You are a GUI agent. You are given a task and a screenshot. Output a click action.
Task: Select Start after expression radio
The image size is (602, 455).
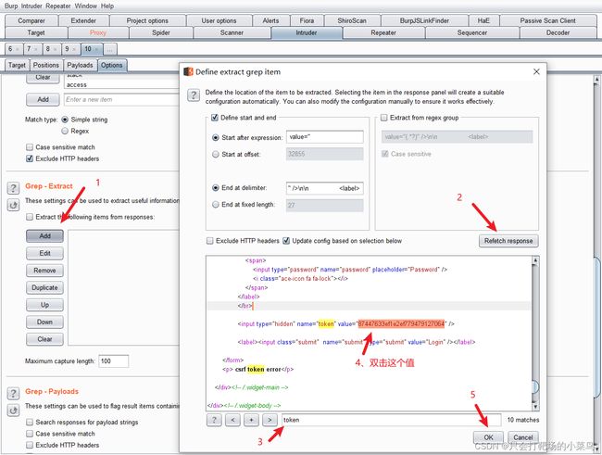tap(216, 137)
